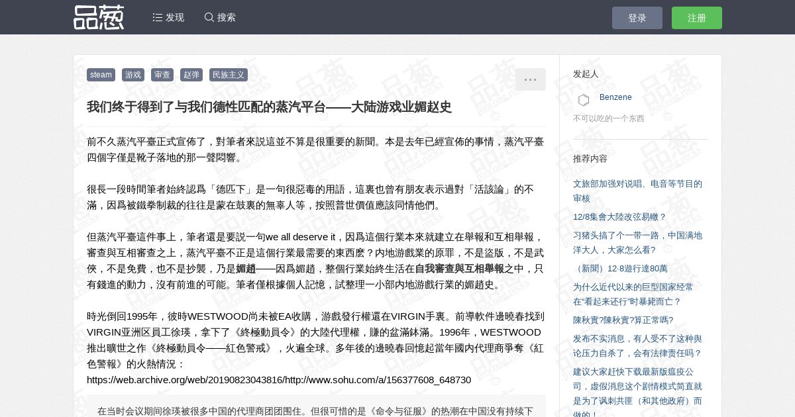Open the 发现 menu
This screenshot has width=795, height=417.
click(168, 17)
